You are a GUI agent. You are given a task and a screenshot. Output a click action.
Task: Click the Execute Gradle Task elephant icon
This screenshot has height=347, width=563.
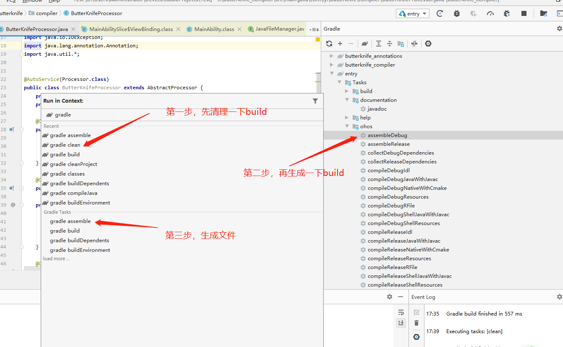tap(365, 44)
